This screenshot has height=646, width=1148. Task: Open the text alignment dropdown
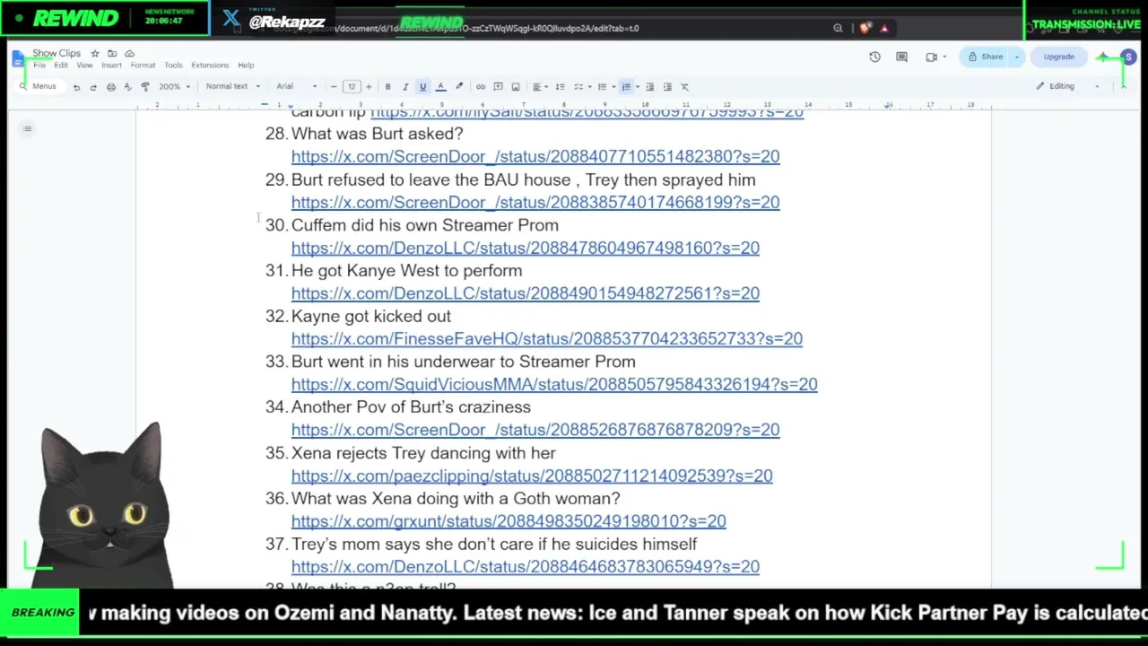coord(539,87)
